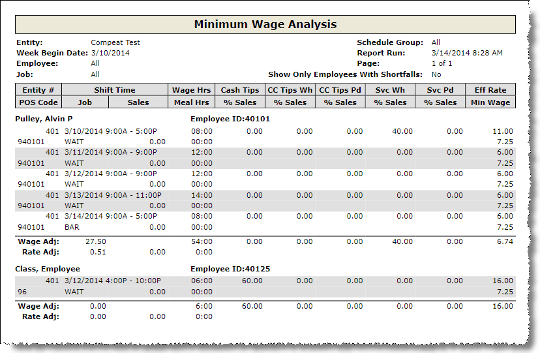Select the Compeat Test entity value
540x353 pixels.
click(115, 42)
